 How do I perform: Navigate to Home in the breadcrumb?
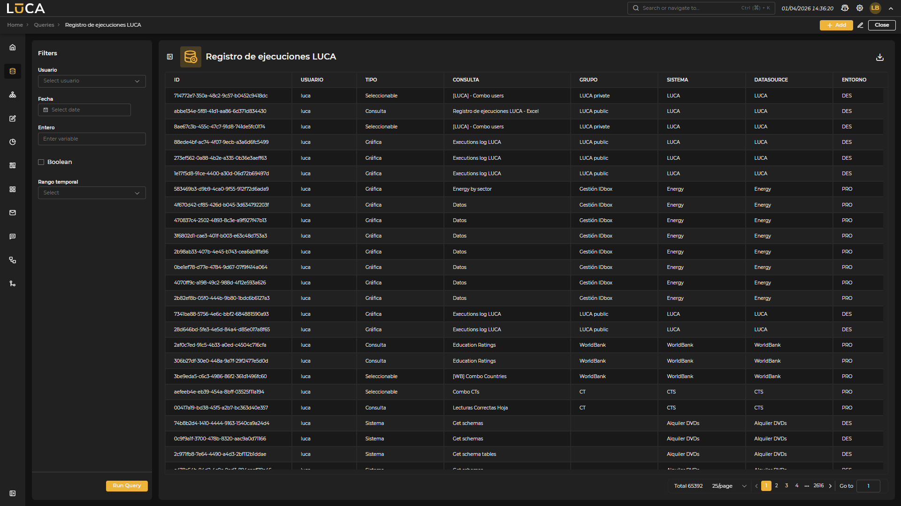click(15, 25)
